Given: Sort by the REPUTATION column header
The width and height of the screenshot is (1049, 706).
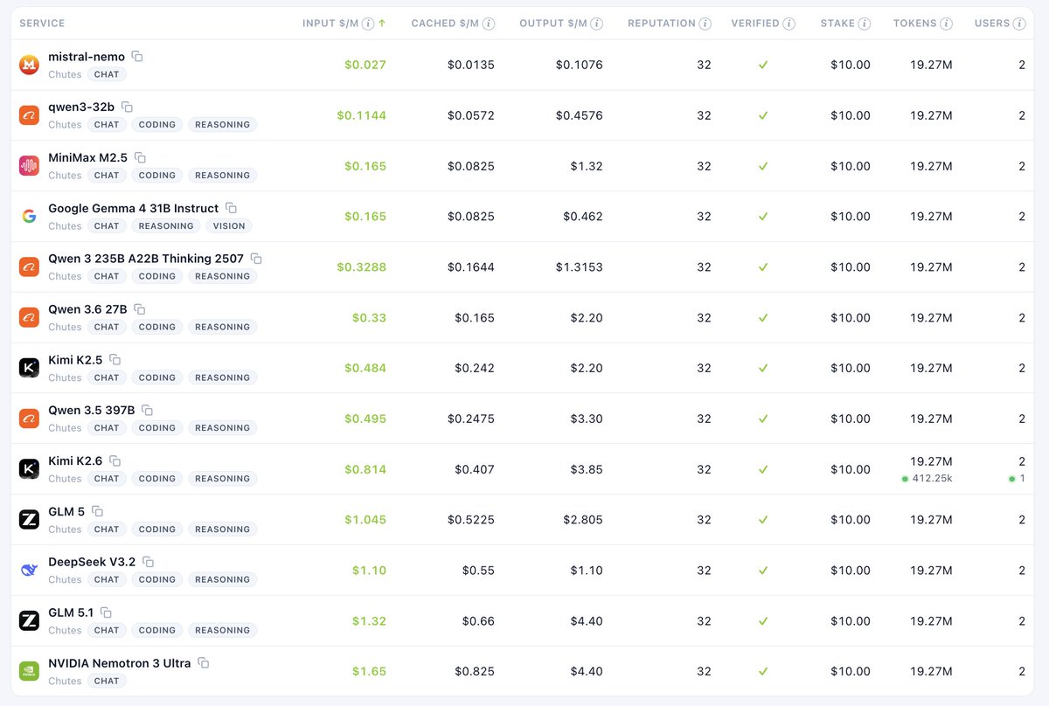Looking at the screenshot, I should (x=662, y=24).
